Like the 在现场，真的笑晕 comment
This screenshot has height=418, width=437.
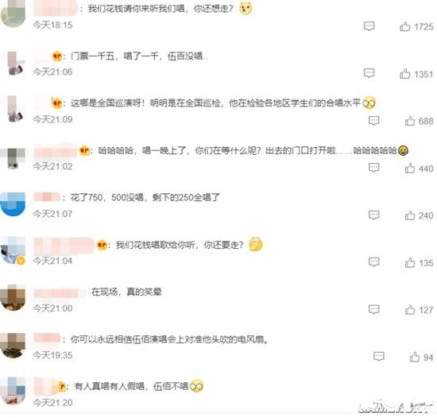410,310
